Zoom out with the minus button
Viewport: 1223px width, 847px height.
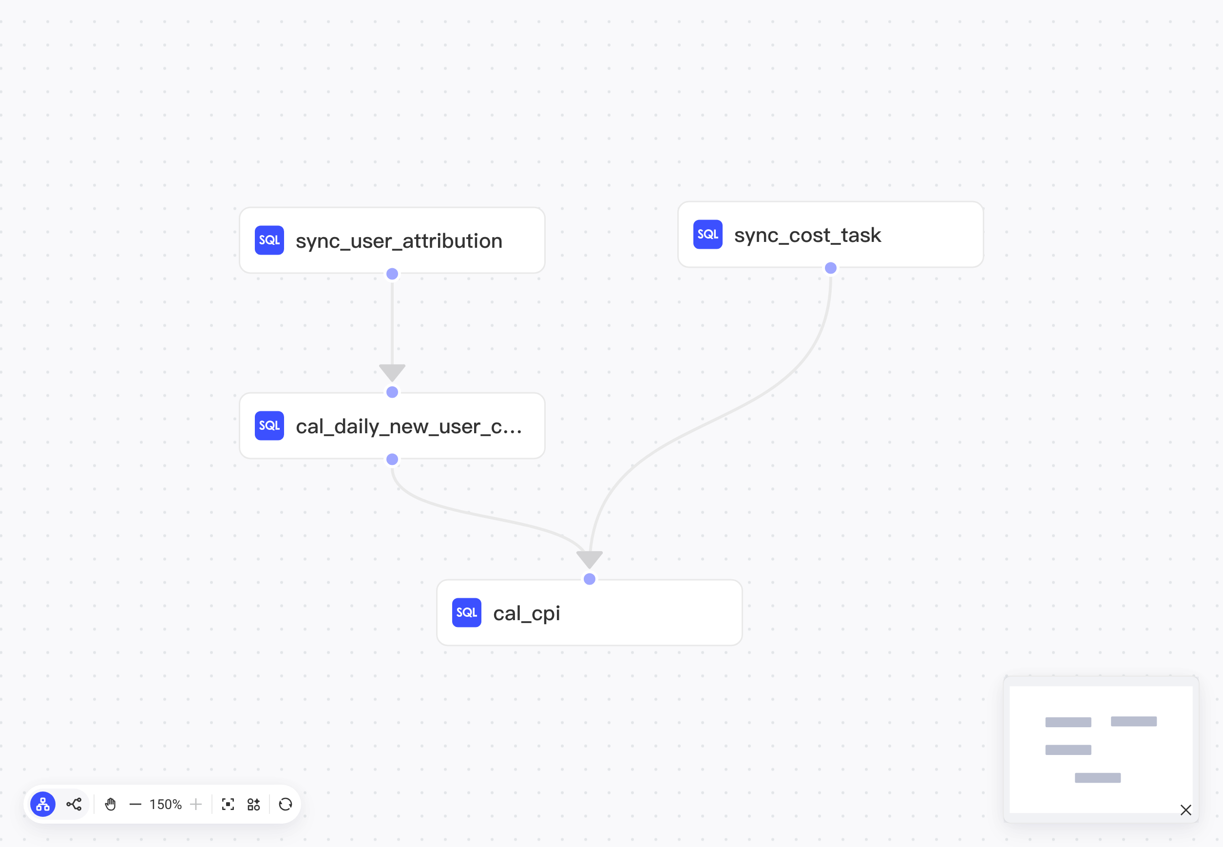135,805
